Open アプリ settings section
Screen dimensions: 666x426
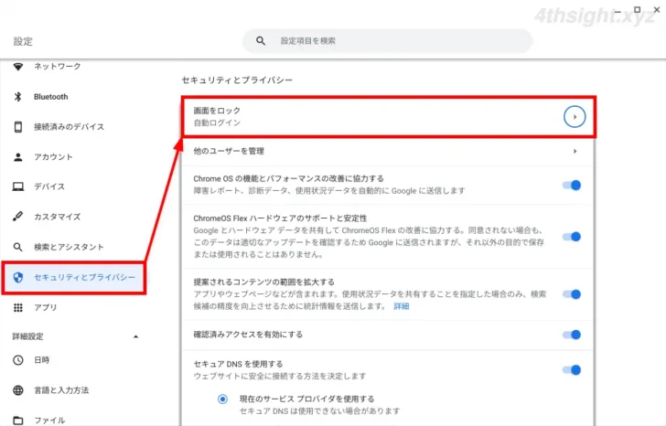coord(46,308)
